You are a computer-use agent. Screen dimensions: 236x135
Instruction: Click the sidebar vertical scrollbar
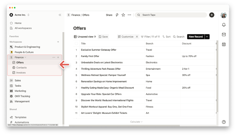tap(63, 78)
